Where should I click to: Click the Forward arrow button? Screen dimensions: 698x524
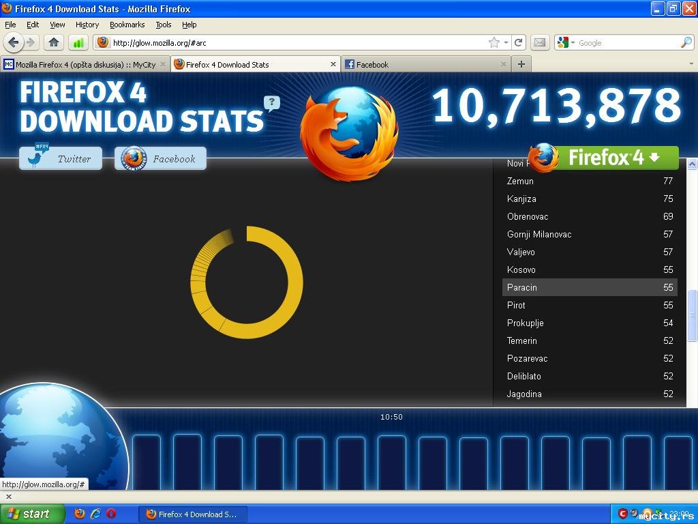(31, 42)
